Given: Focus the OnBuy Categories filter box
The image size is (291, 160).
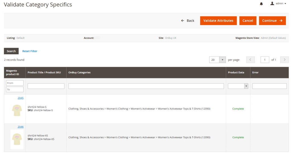Looking at the screenshot, I should point(146,86).
